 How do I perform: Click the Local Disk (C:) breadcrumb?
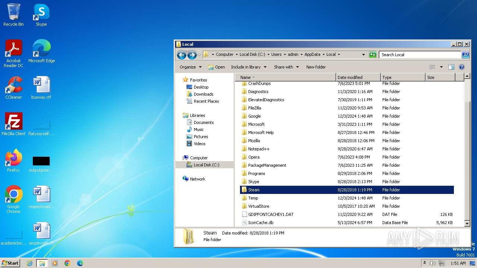[x=252, y=54]
